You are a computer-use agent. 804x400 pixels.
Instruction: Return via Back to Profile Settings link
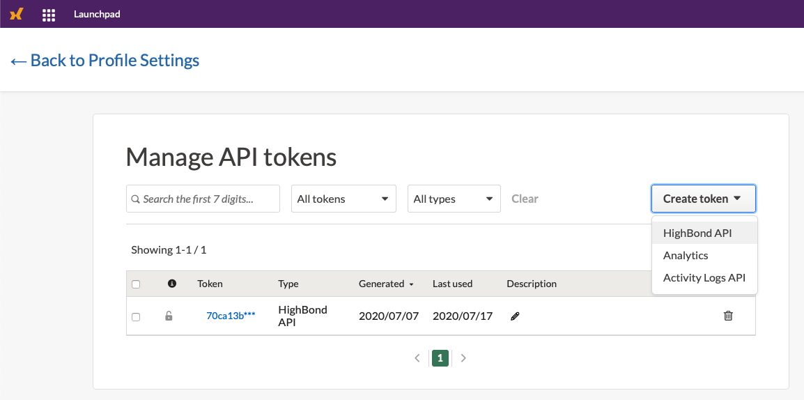click(x=105, y=61)
